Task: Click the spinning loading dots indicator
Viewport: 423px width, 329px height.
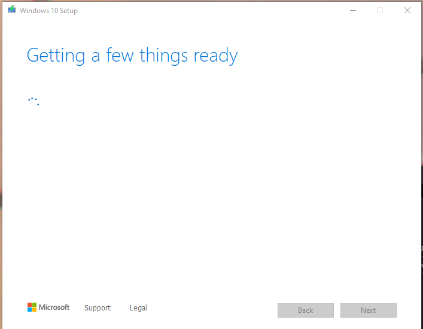Action: coord(34,101)
